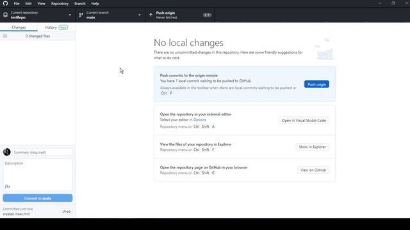This screenshot has height=230, width=410.
Task: Follow the Options link for the editor
Action: (199, 119)
